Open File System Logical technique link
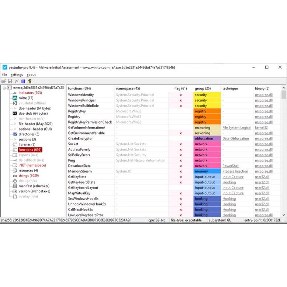 (237, 128)
